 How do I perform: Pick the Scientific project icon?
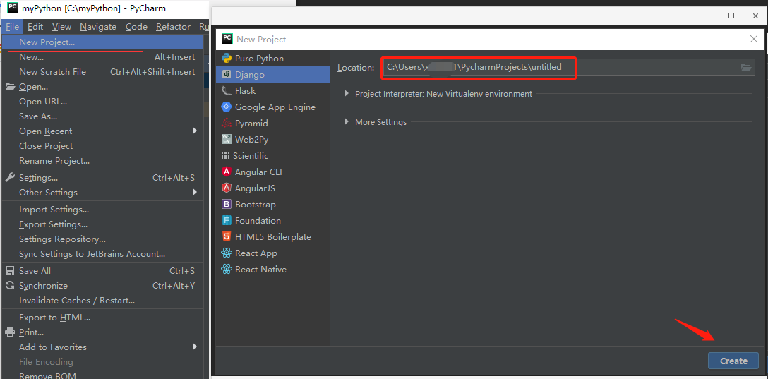(x=225, y=156)
